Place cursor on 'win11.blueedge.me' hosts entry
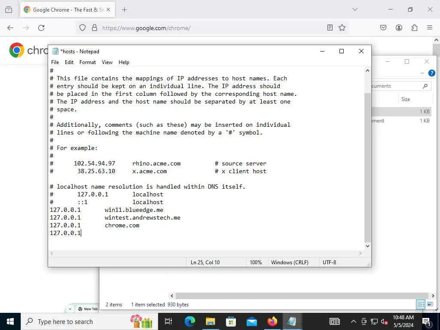The image size is (440, 330). [134, 210]
